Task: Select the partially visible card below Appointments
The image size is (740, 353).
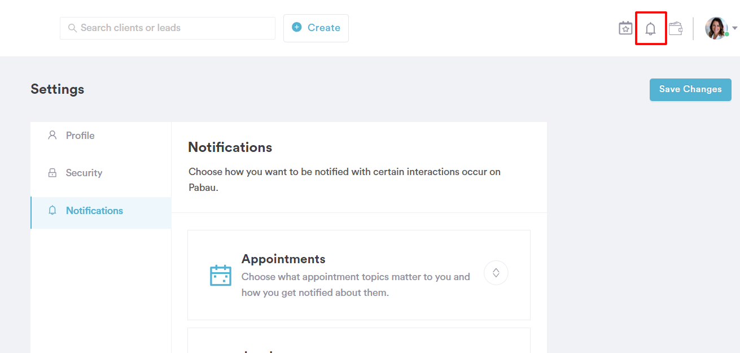Action: 359,341
